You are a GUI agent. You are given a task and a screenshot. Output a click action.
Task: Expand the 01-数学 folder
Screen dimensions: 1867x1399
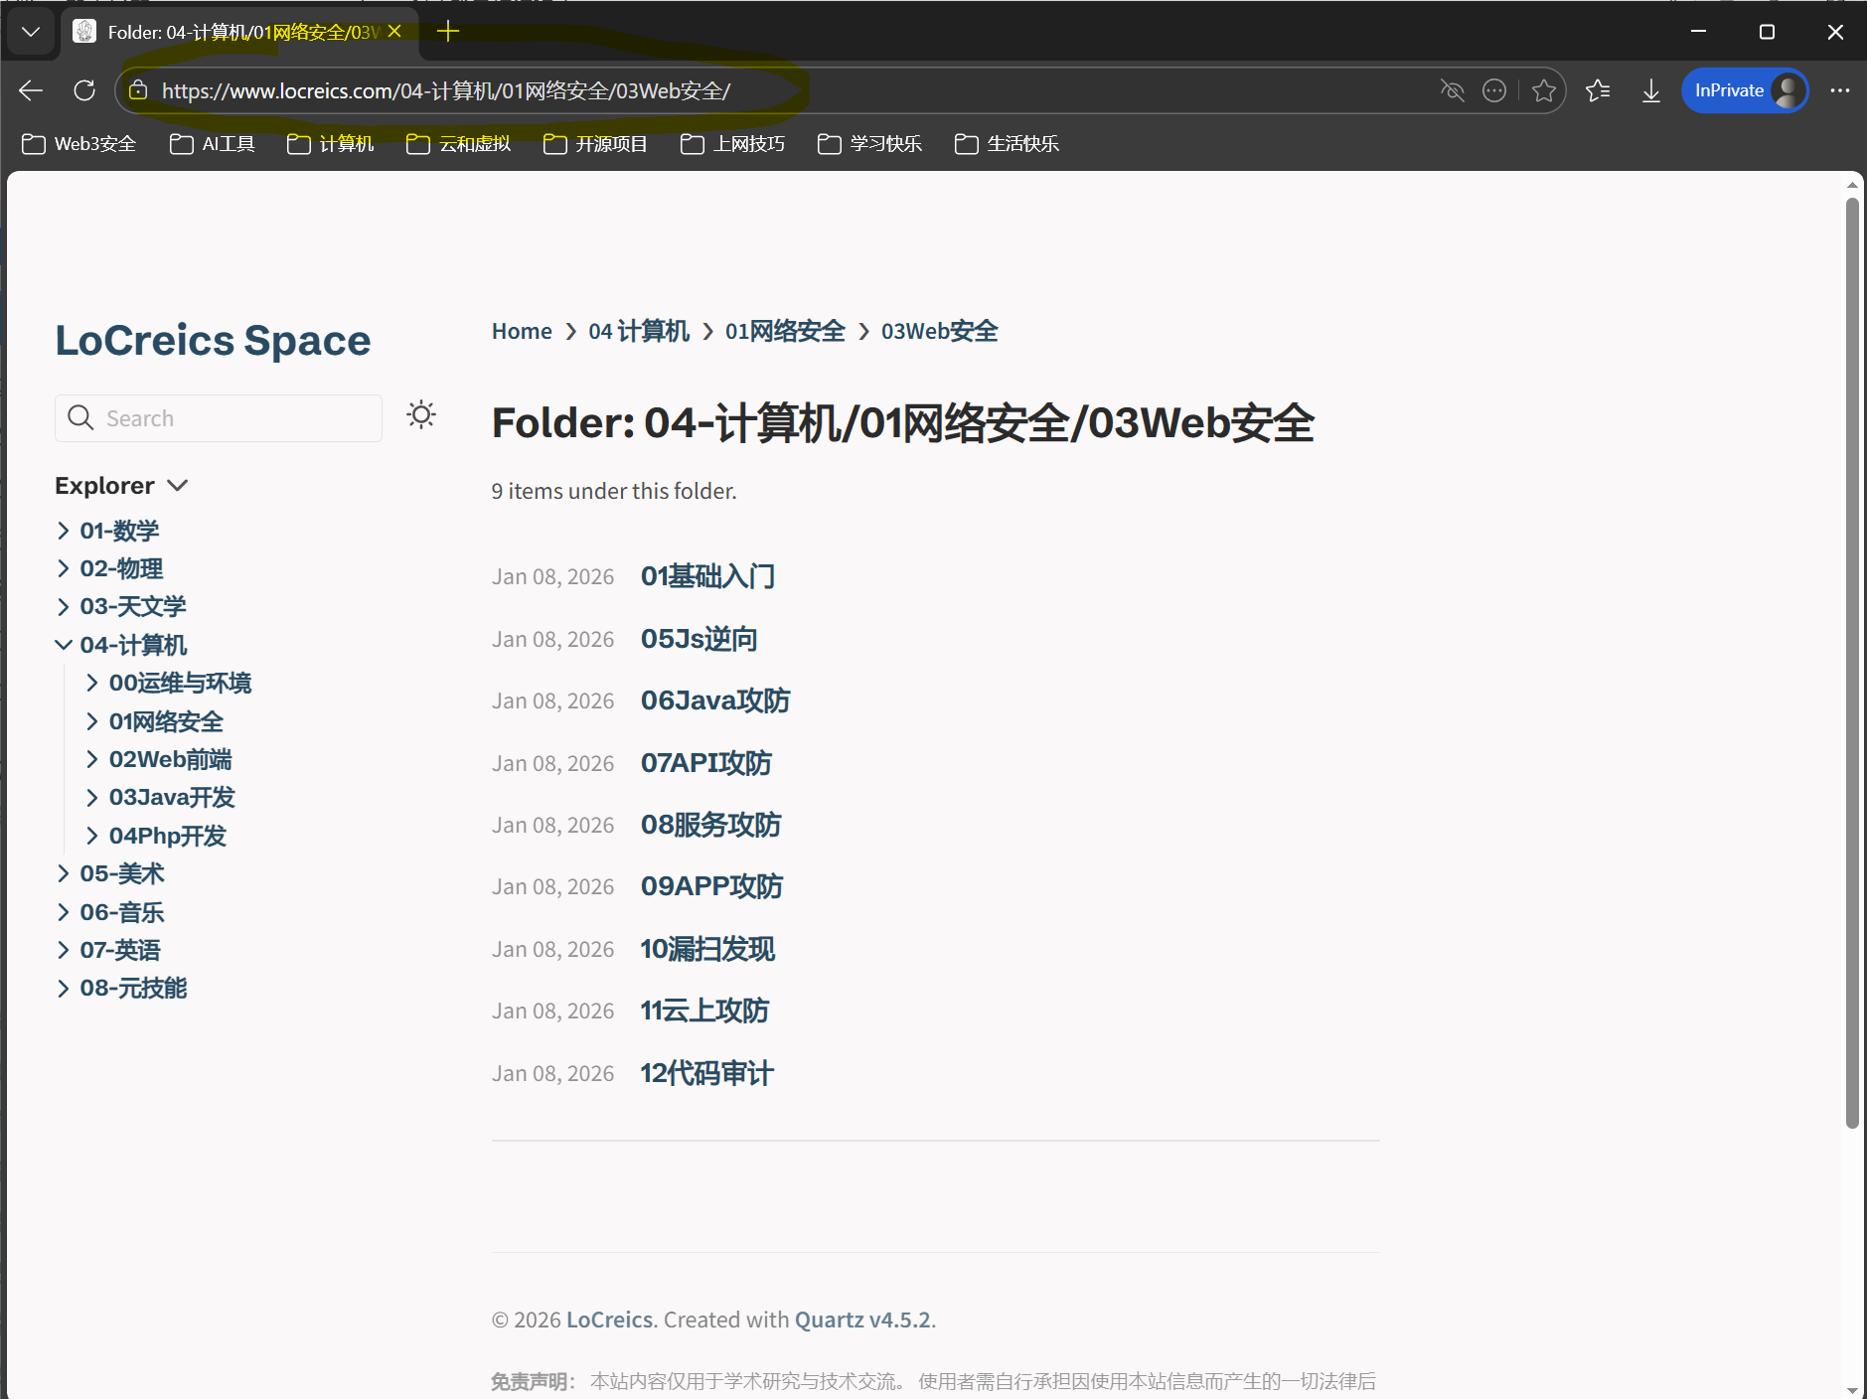tap(64, 531)
